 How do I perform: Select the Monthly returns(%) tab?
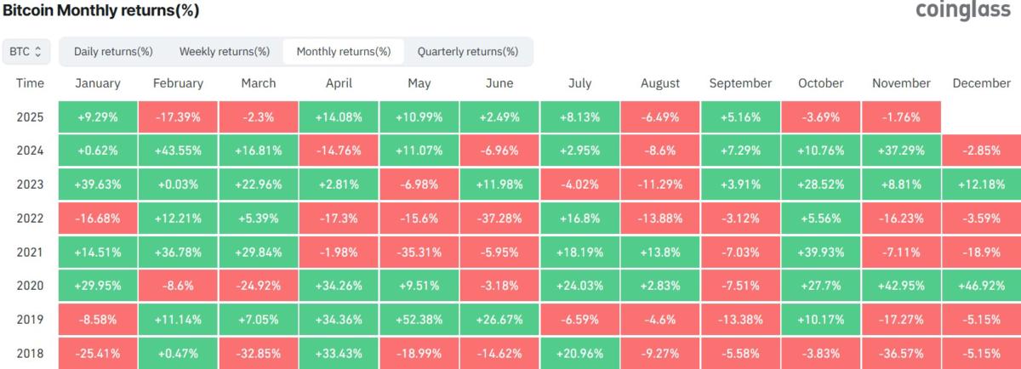[344, 52]
